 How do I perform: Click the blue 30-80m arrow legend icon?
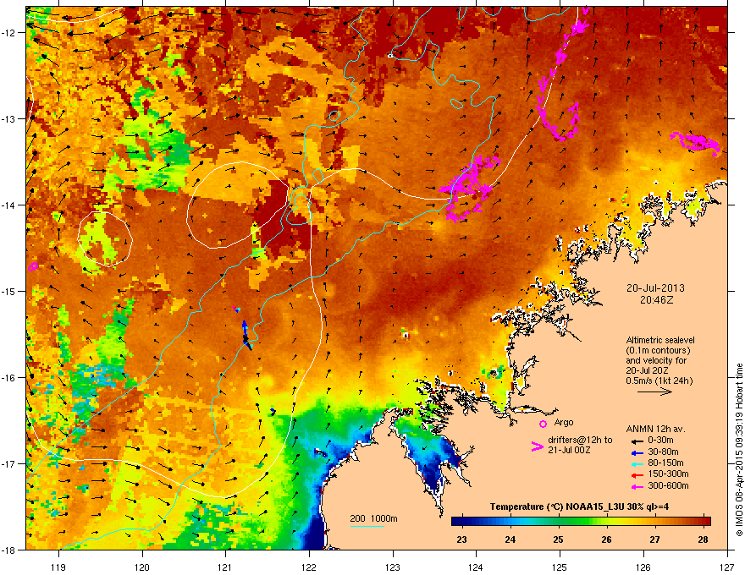[637, 452]
